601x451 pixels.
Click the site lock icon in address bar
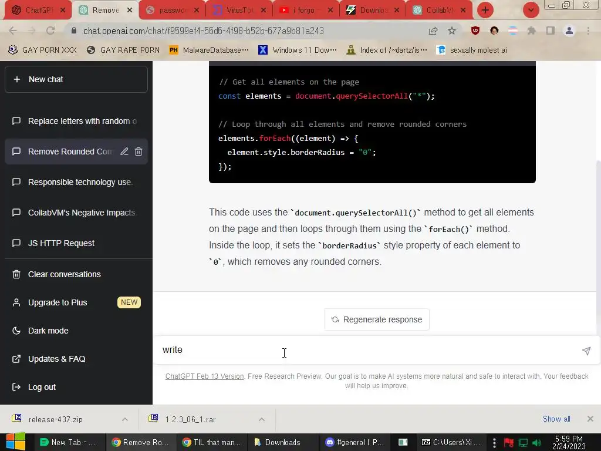tap(74, 31)
